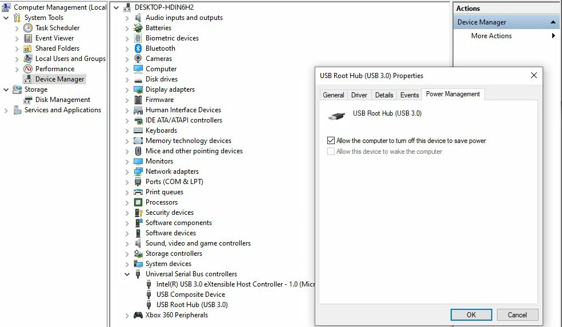Image resolution: width=562 pixels, height=327 pixels.
Task: Select Software components category
Action: coord(179,223)
